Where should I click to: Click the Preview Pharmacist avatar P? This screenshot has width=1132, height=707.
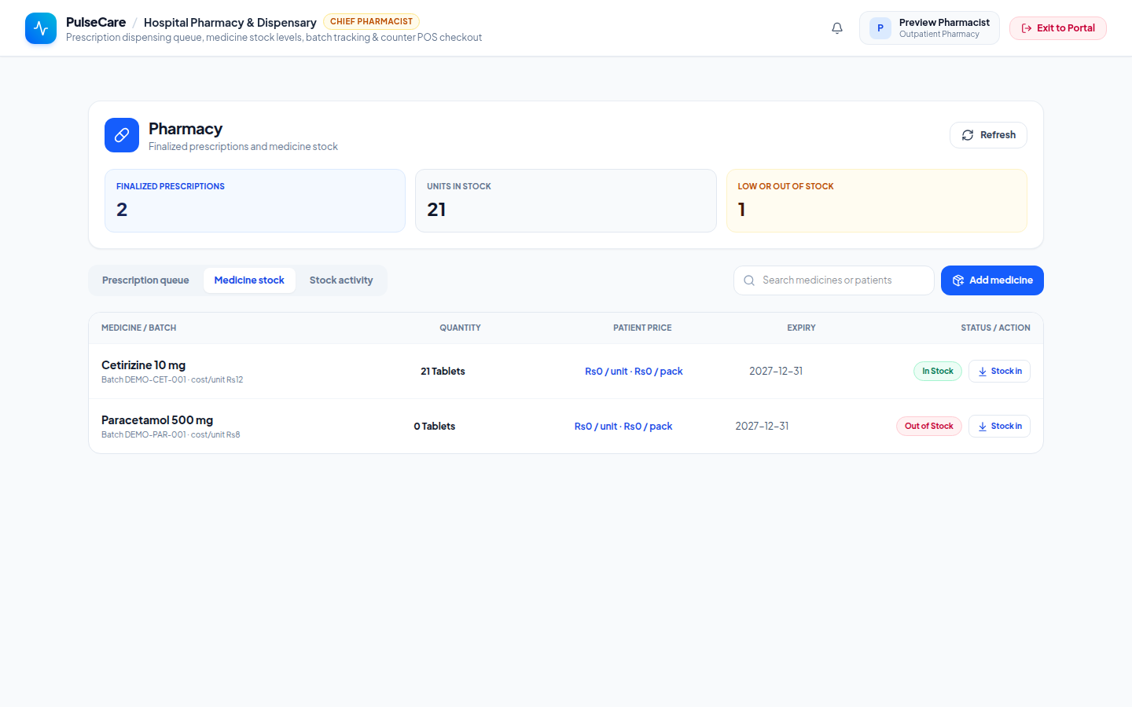coord(880,28)
